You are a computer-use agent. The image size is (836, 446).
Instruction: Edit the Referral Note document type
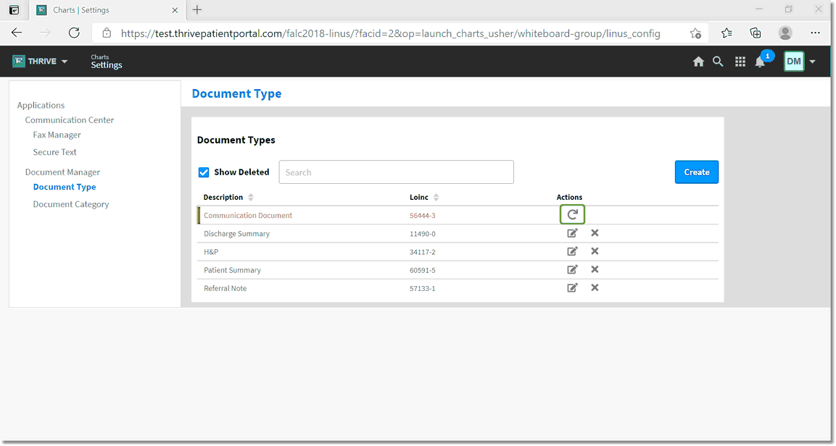[x=572, y=287]
